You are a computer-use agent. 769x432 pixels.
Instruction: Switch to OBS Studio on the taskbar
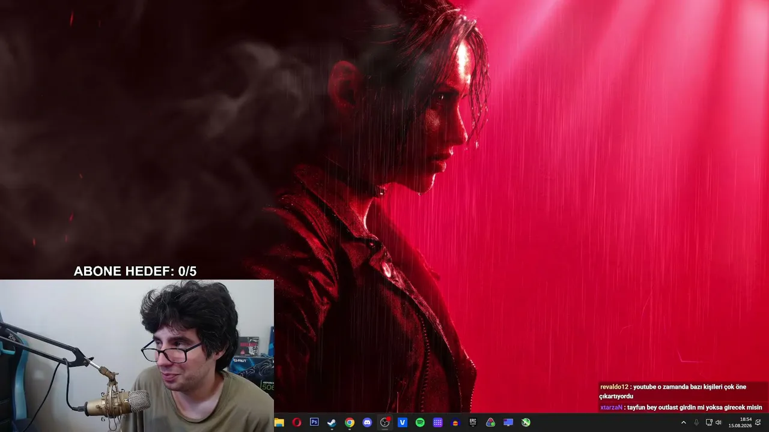click(x=385, y=422)
